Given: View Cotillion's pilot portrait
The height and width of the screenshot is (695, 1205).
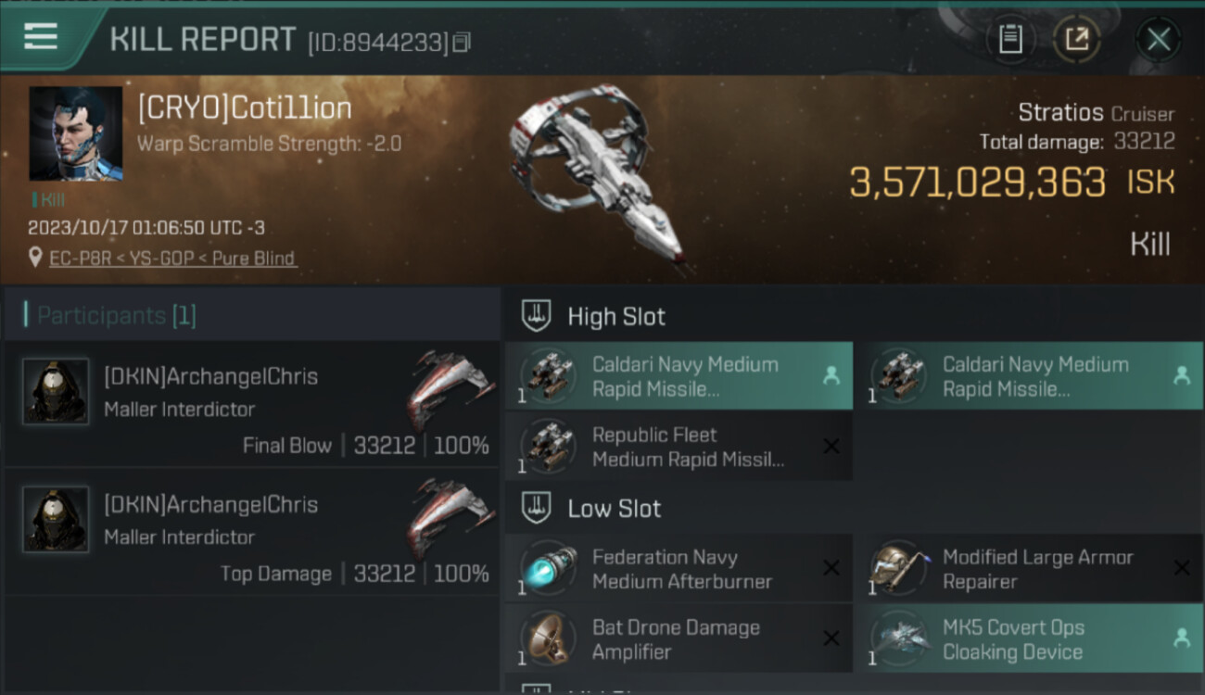Looking at the screenshot, I should click(76, 133).
